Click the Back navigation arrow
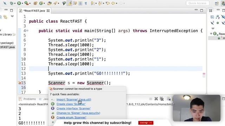 click(x=113, y=3)
